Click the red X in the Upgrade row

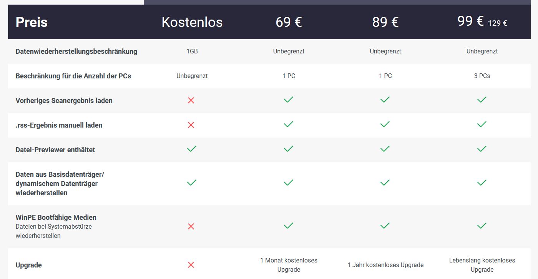click(x=191, y=265)
